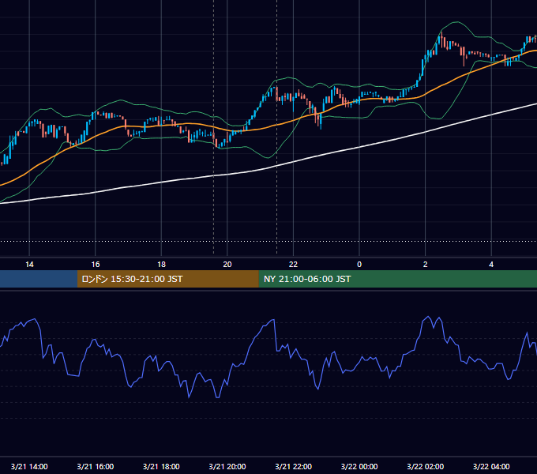Click the 16 hour axis label
This screenshot has height=474, width=537.
[96, 265]
